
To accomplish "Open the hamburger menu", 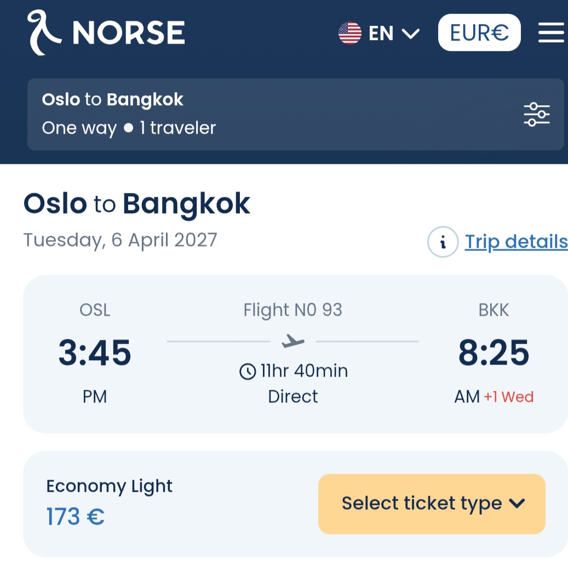I will (x=551, y=33).
